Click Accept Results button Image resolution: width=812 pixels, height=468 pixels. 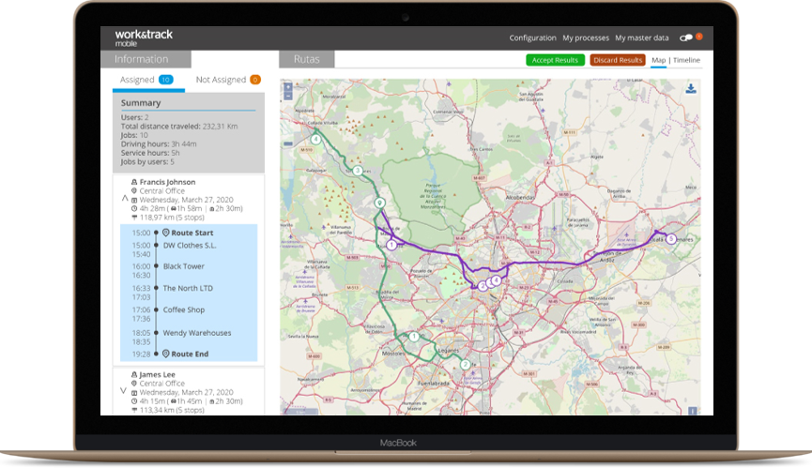[x=555, y=60]
